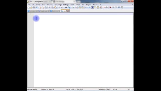Close the 'new 1' tab with its X
The image size is (161, 91).
pyautogui.click(x=68, y=11)
